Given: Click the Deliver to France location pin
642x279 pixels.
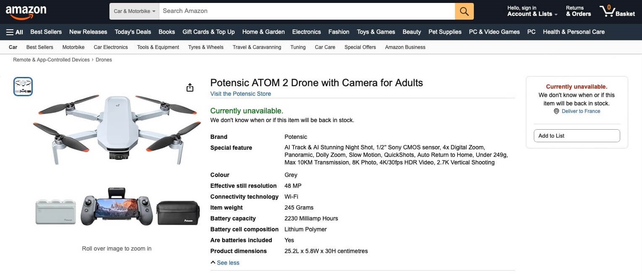Looking at the screenshot, I should 556,111.
